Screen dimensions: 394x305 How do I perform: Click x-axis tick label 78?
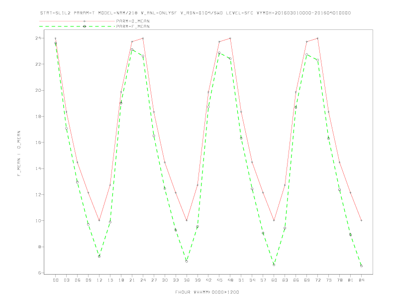pyautogui.click(x=339, y=280)
